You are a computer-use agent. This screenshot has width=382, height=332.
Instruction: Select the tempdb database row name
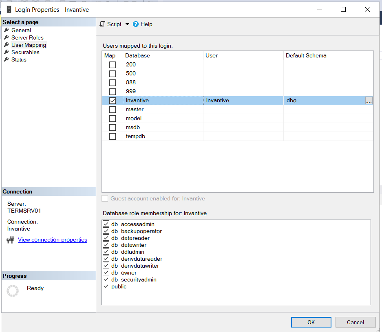135,136
